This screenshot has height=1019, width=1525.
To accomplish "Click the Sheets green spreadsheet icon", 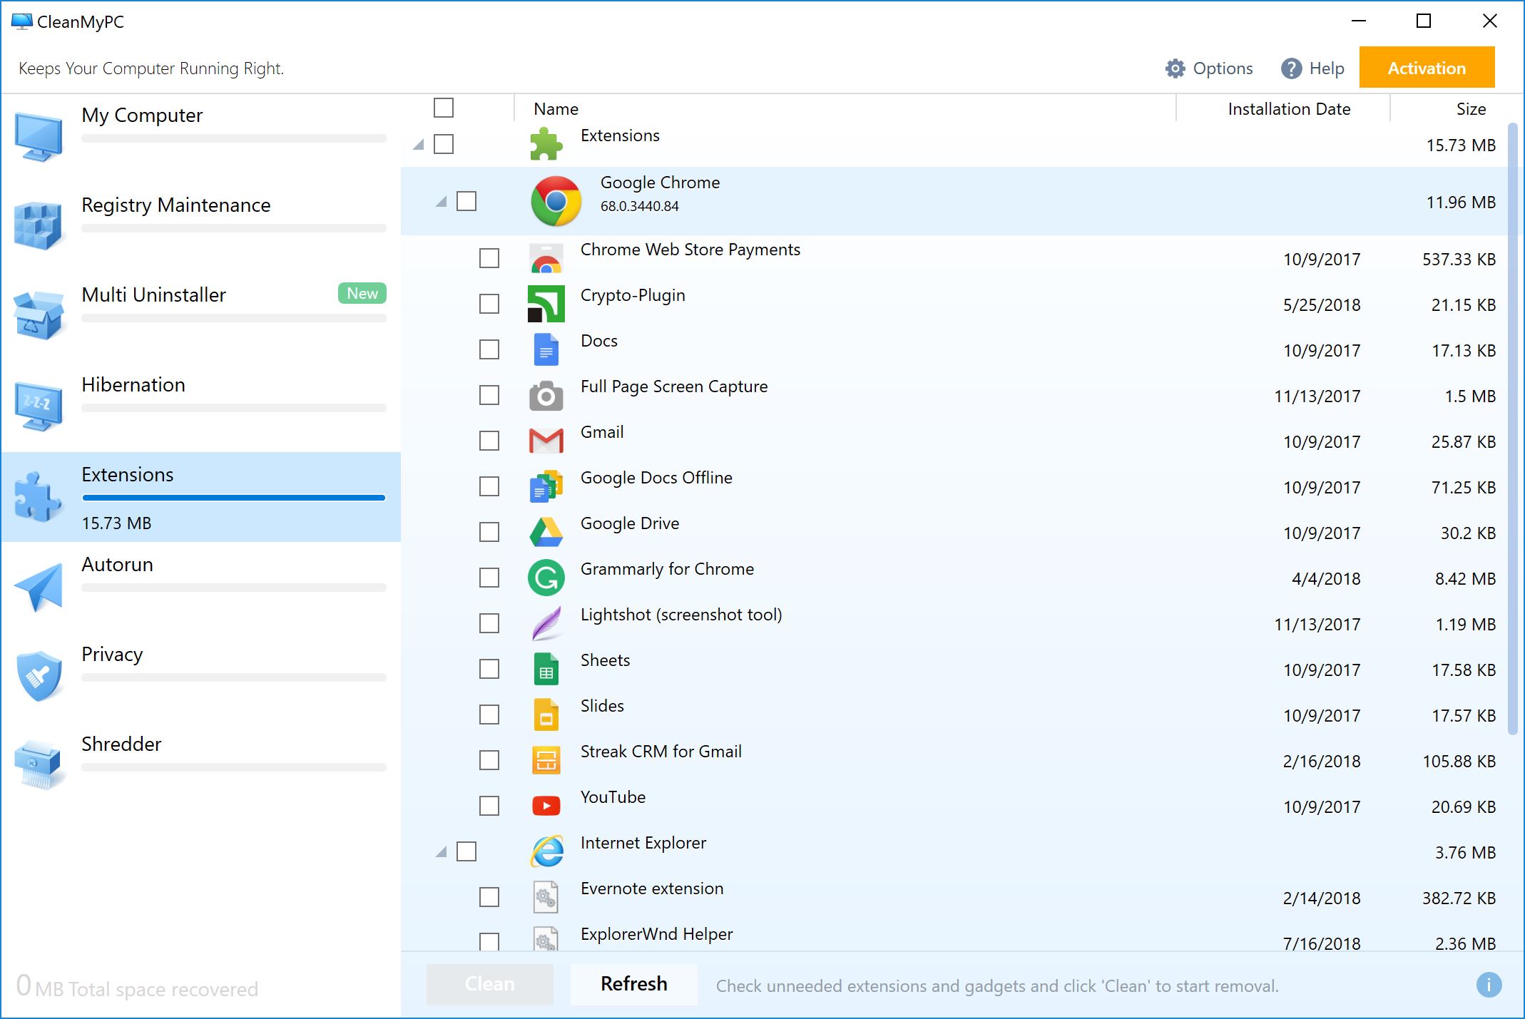I will [x=546, y=669].
